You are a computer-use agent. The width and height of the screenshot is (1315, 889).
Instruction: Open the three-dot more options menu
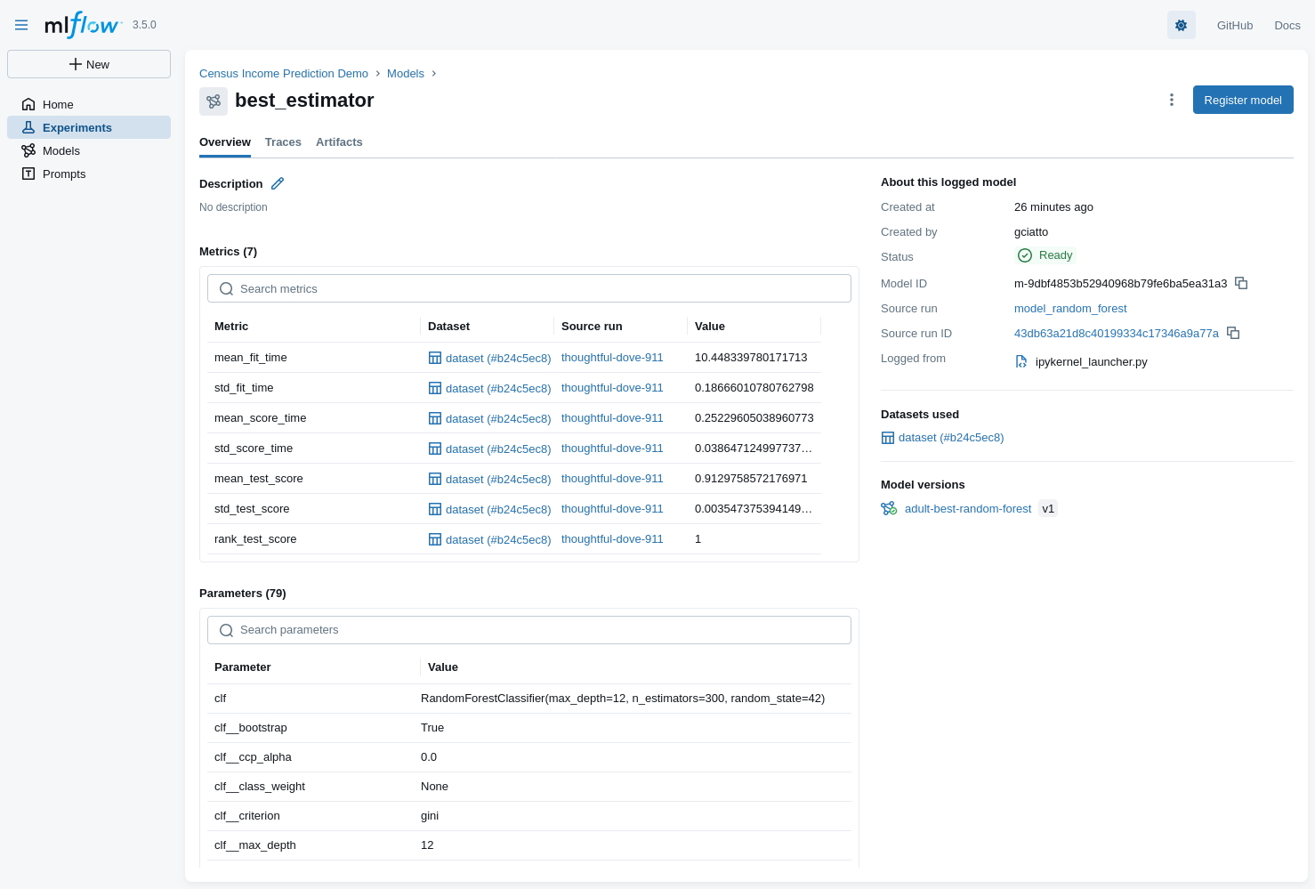click(x=1171, y=100)
